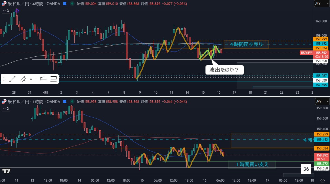This screenshot has height=184, width=330.
Task: Click the green 158.772 price label
Action: coord(321,163)
